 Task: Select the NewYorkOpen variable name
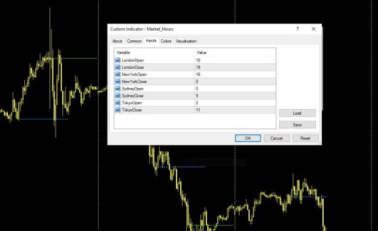[134, 75]
